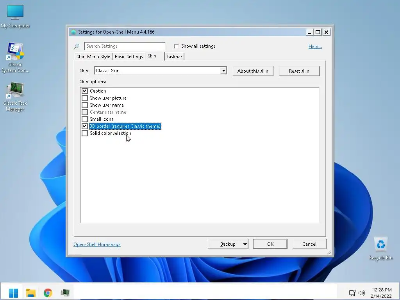The image size is (400, 300).
Task: Open Classic System Control desktop shortcut
Action: click(15, 57)
